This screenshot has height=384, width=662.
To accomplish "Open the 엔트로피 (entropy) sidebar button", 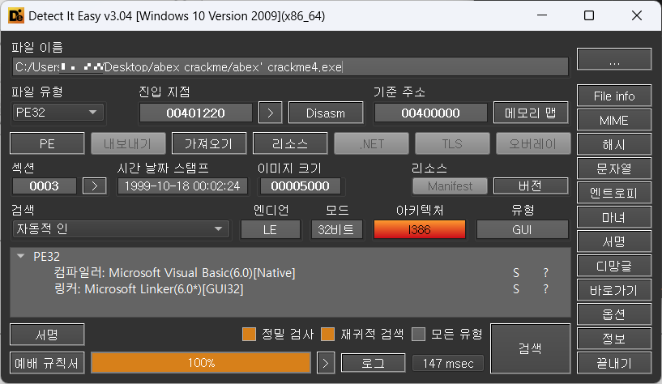I will [x=614, y=194].
